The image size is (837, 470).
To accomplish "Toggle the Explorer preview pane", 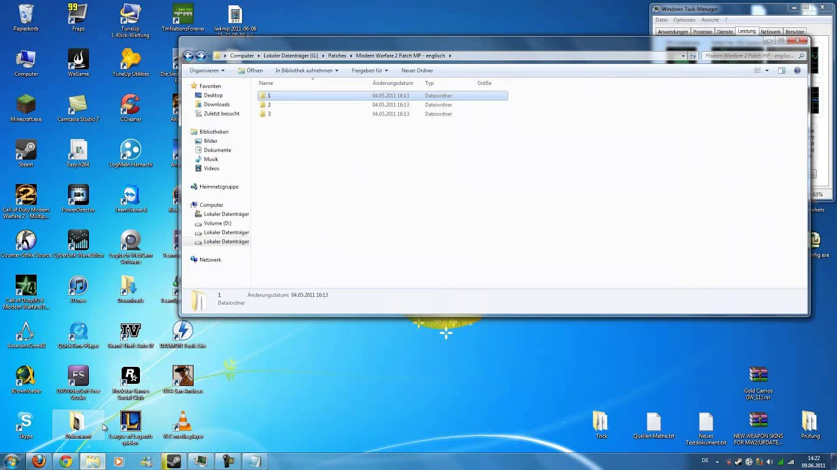I will point(781,70).
